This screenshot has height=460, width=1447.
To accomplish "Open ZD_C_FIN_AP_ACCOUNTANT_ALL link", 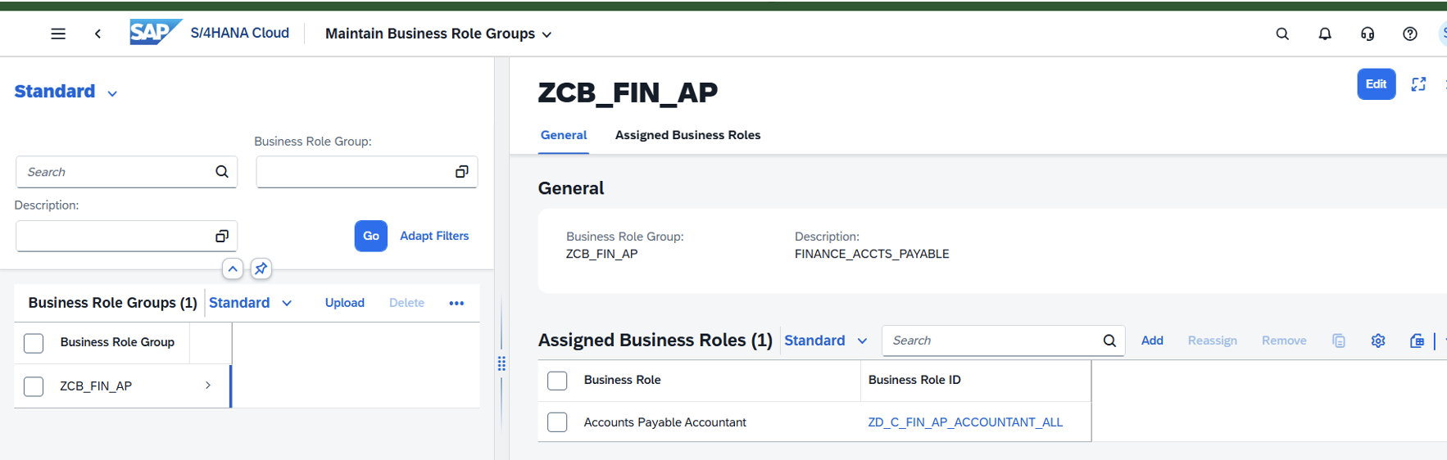I will [965, 422].
